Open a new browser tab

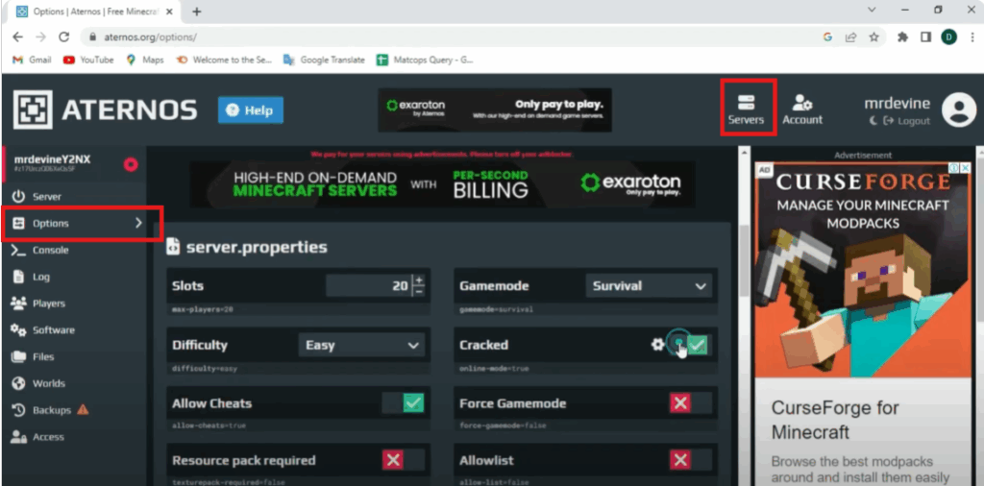tap(196, 12)
